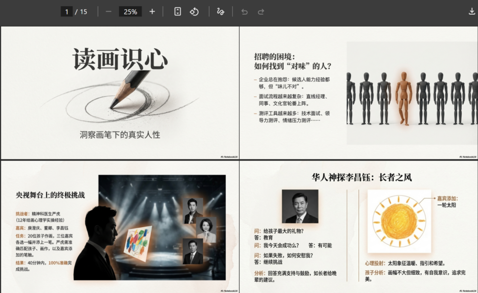
Task: Click the 25% zoom level field
Action: [130, 11]
